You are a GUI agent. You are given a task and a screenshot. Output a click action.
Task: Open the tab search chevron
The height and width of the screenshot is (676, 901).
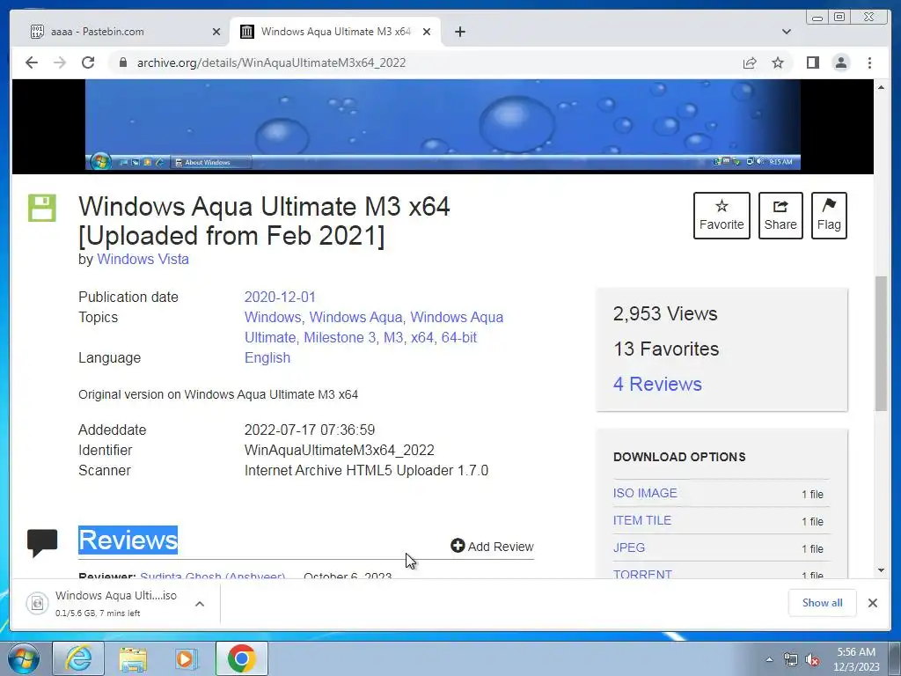click(786, 32)
